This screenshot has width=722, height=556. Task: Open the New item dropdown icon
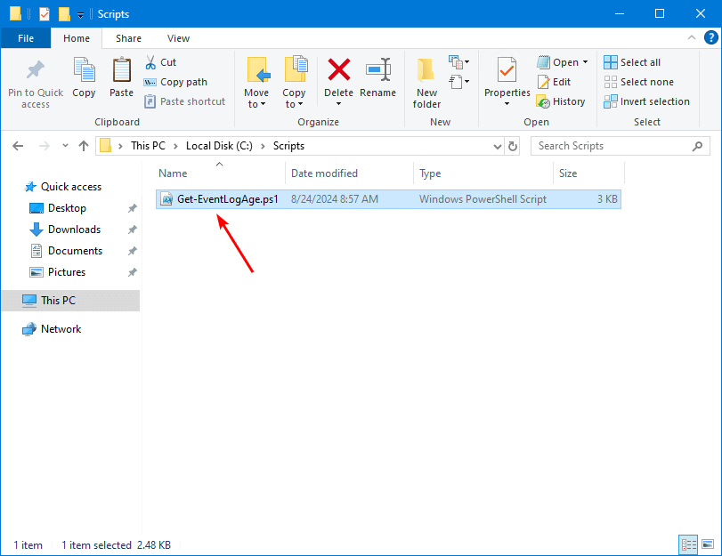tap(459, 61)
